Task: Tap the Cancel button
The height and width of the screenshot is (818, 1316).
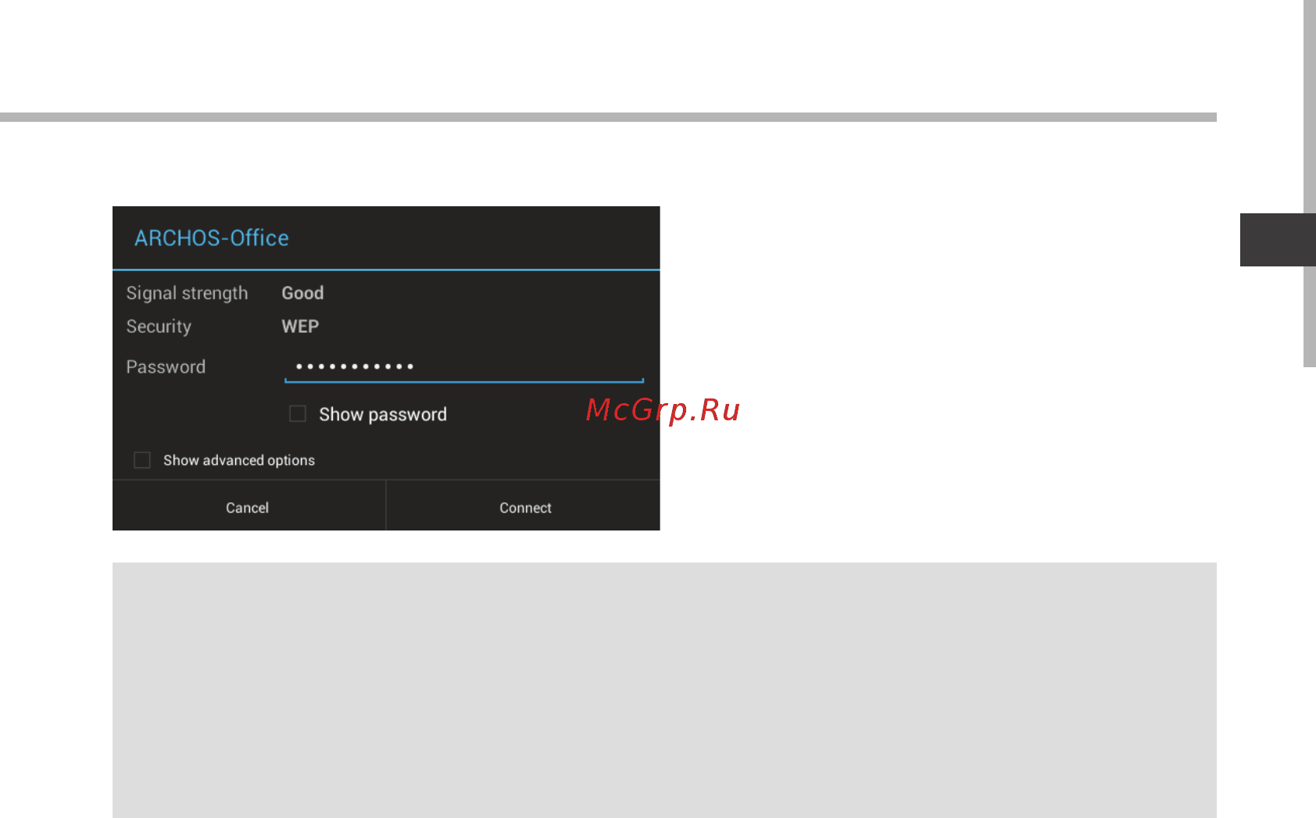Action: [249, 506]
